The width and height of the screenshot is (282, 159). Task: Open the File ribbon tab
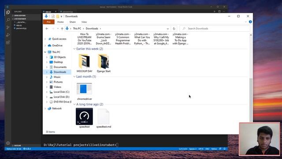click(48, 22)
